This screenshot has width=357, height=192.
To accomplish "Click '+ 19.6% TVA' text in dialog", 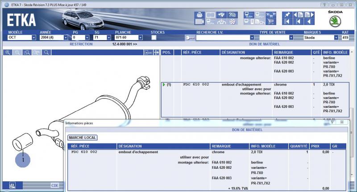I will tap(238, 188).
